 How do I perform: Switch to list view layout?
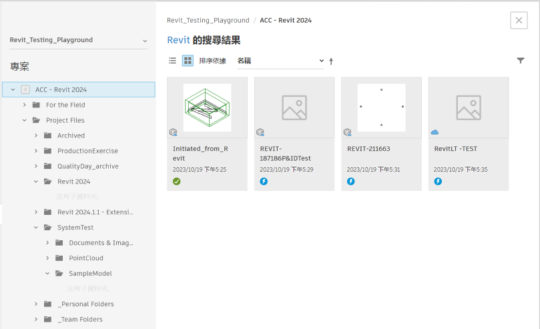(x=172, y=61)
